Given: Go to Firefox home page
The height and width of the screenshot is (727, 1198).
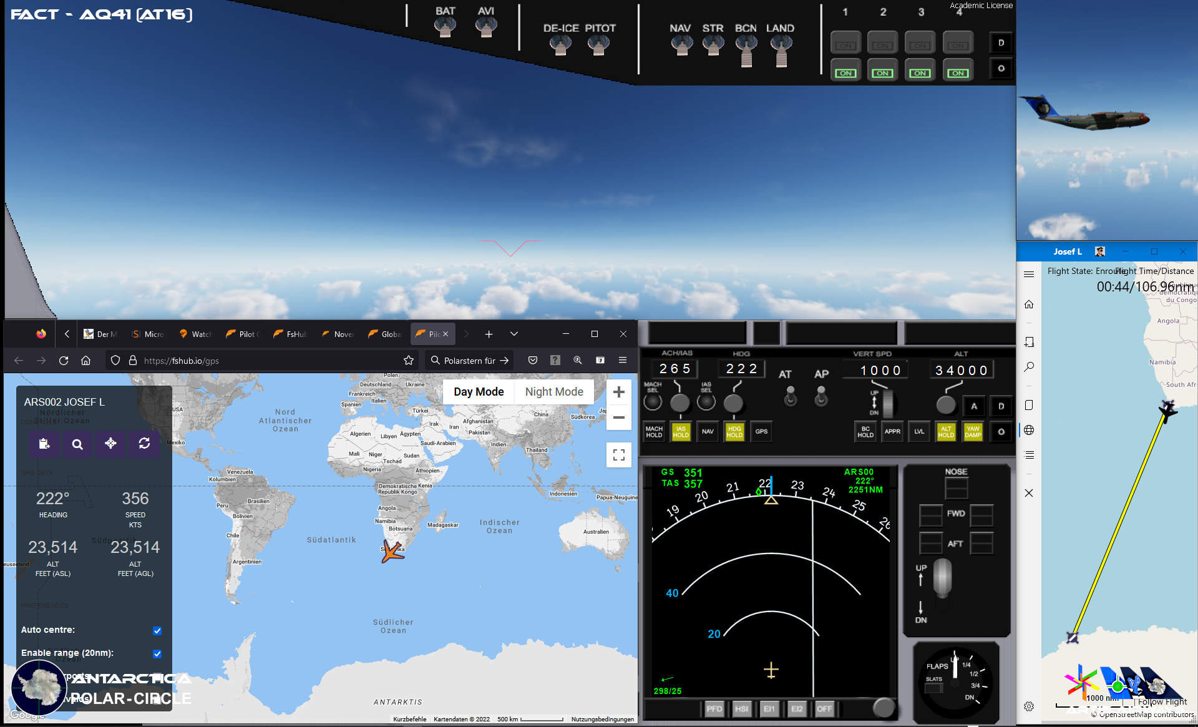Looking at the screenshot, I should [86, 361].
